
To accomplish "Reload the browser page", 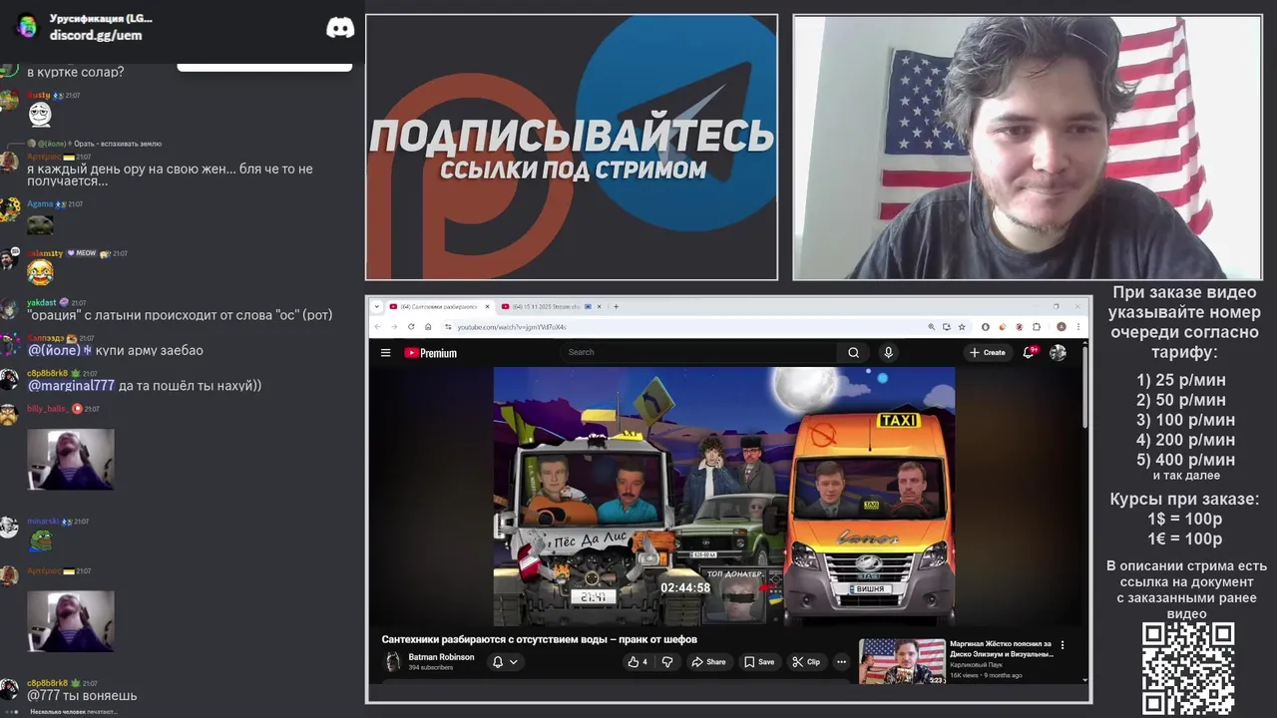I will pos(411,326).
